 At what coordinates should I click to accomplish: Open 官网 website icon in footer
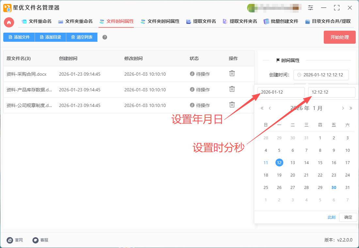(x=10, y=240)
